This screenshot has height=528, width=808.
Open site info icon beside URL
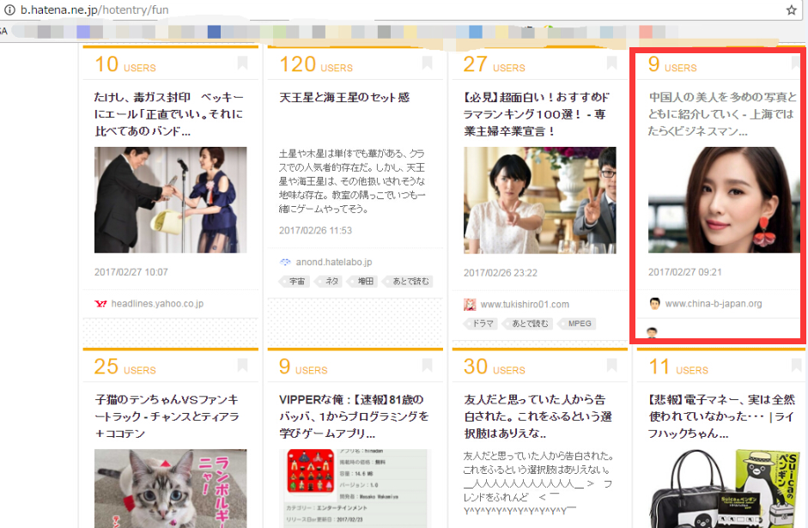point(9,9)
